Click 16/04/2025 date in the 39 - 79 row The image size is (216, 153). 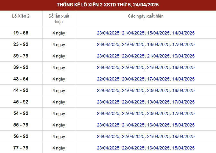(x=183, y=56)
